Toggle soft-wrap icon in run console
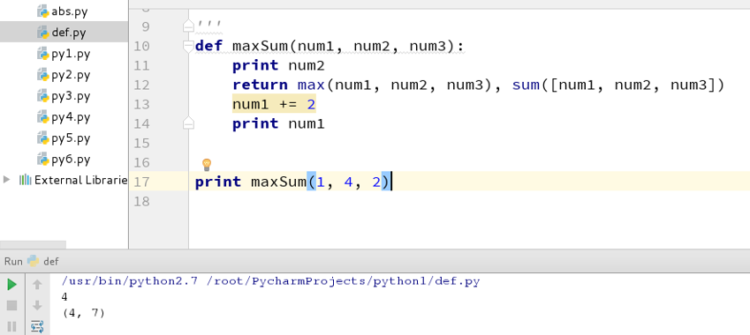The image size is (750, 335). (x=37, y=326)
